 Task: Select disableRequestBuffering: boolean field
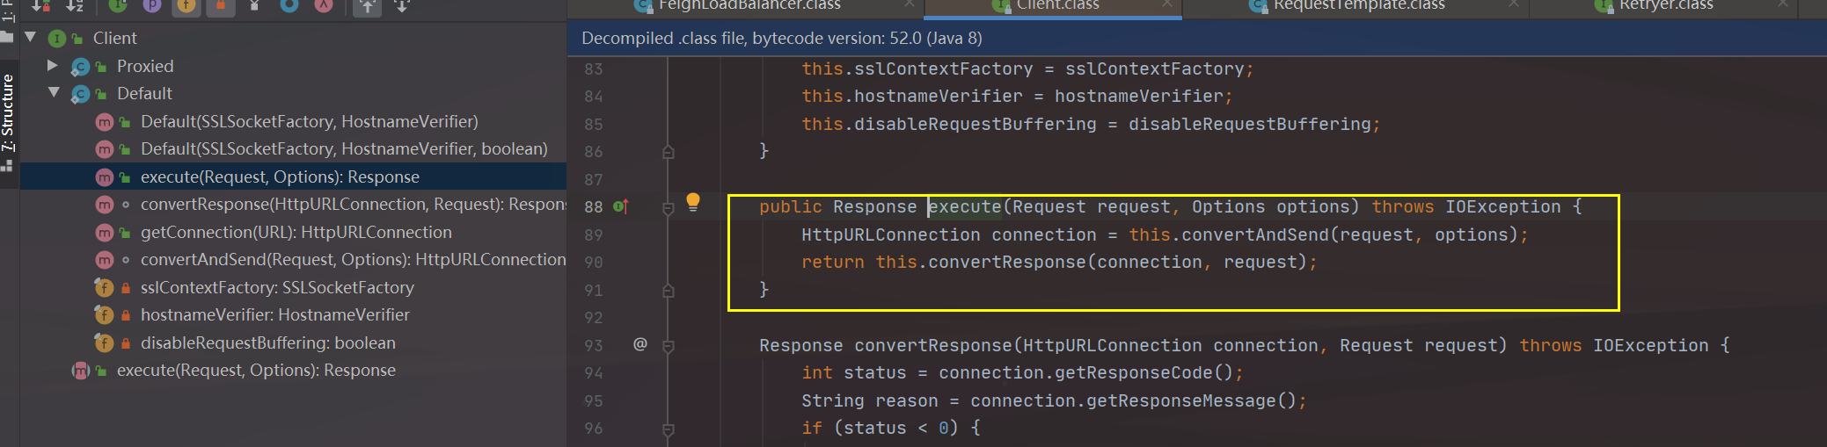(x=293, y=342)
